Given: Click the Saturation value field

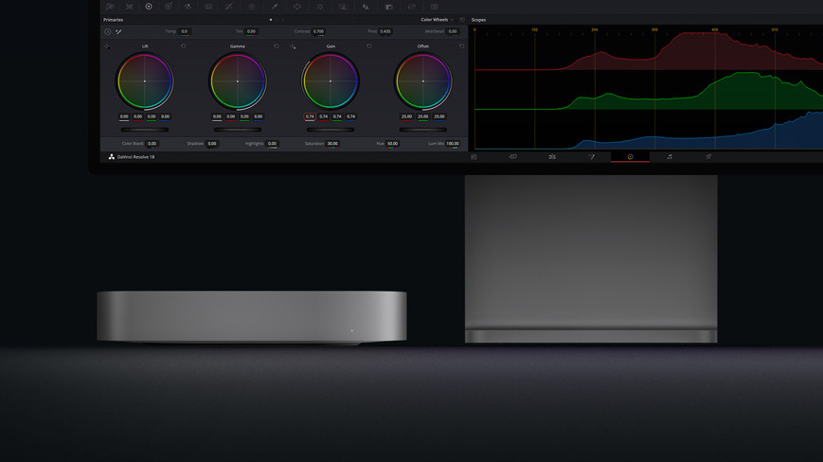Looking at the screenshot, I should tap(332, 144).
